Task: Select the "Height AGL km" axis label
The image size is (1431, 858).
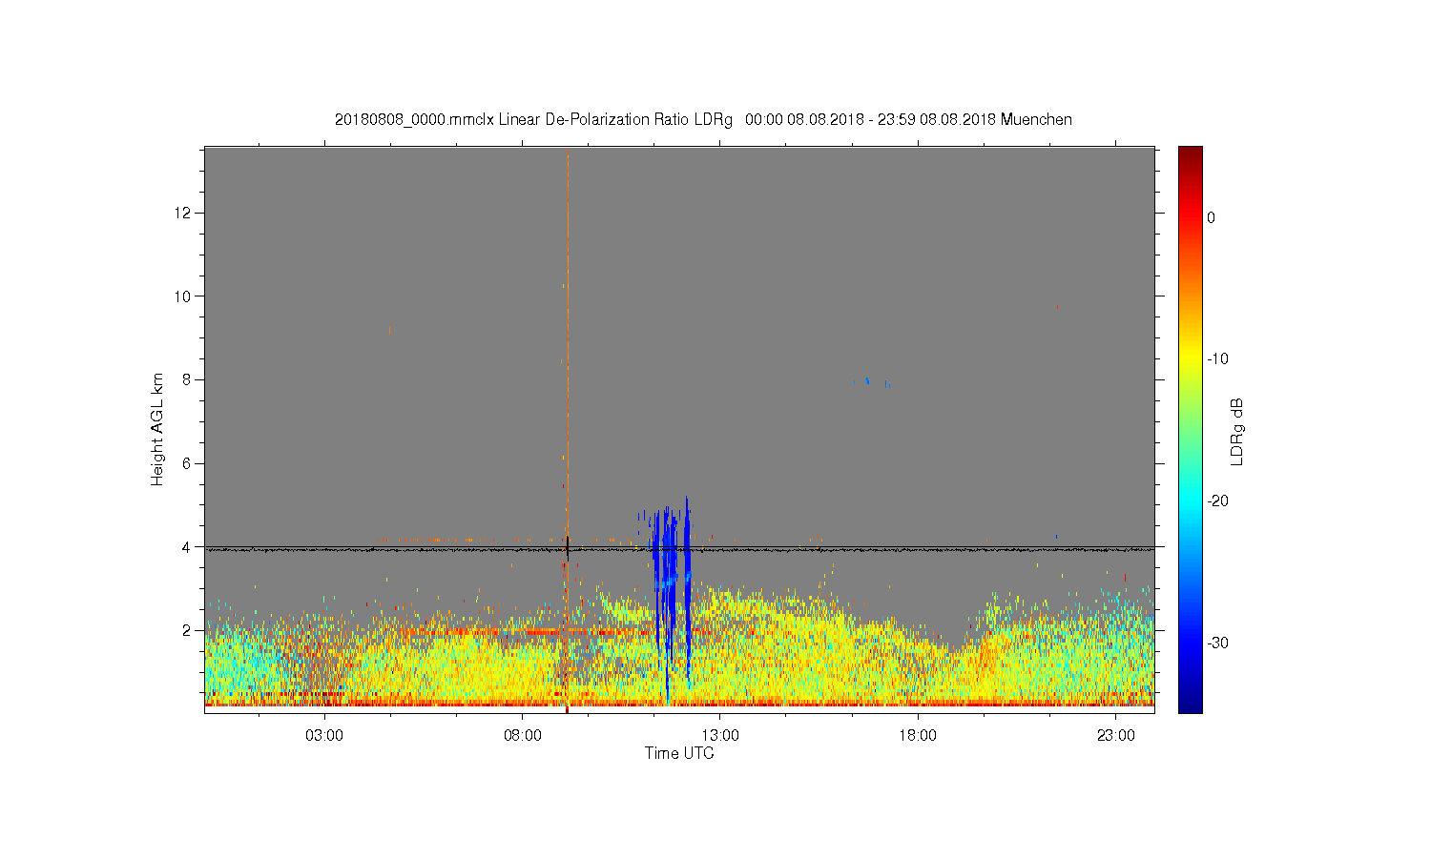Action: pyautogui.click(x=157, y=429)
